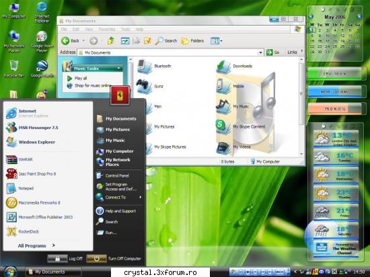Select My Documents taskbar button
The width and height of the screenshot is (370, 277).
coord(53,272)
